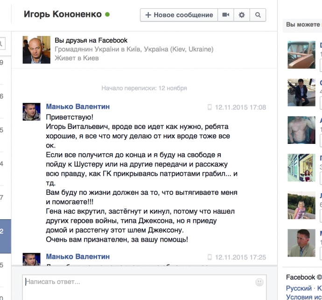This screenshot has height=300, width=322.
Task: Open Игорь Кононенко profile photo
Action: click(x=36, y=50)
